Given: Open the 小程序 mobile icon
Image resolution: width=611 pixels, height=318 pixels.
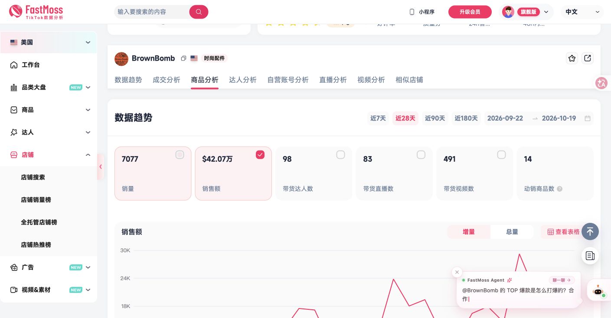Looking at the screenshot, I should pyautogui.click(x=412, y=12).
